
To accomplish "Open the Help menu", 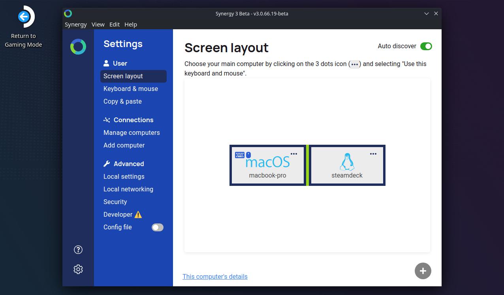I will 131,25.
